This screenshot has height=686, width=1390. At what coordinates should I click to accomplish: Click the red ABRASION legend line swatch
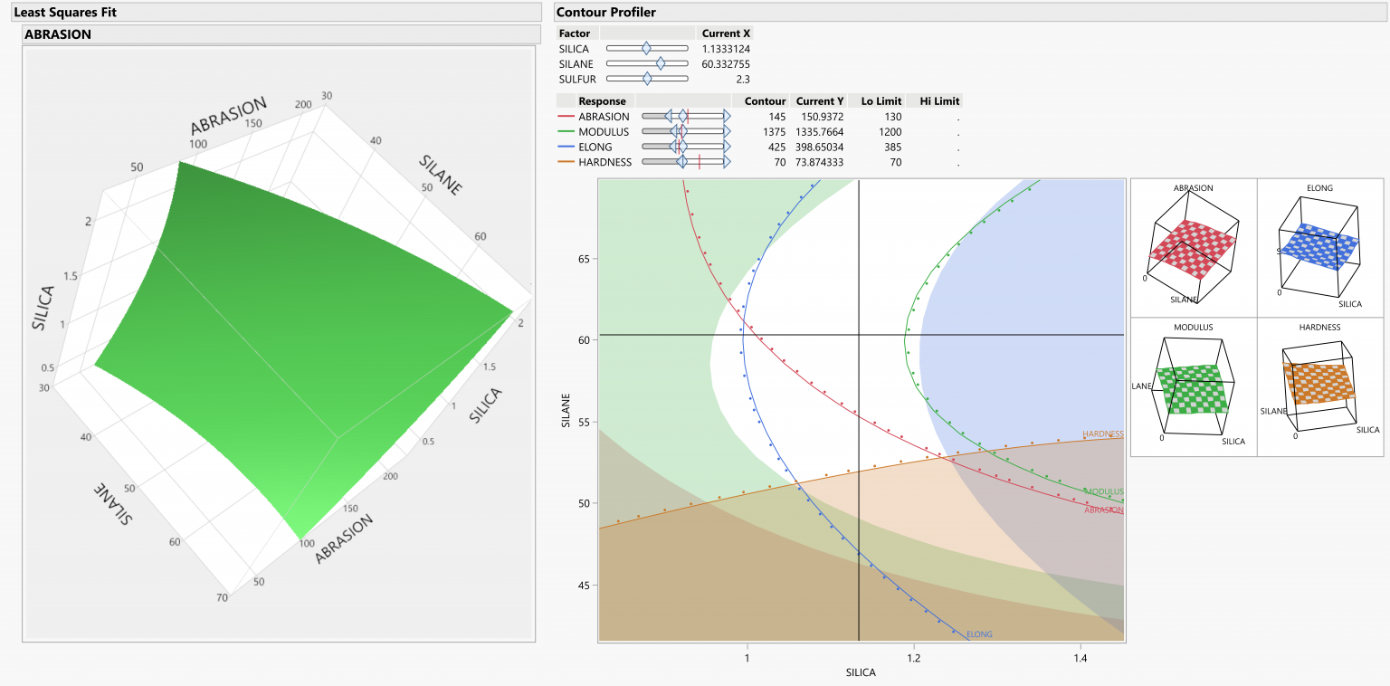(567, 116)
